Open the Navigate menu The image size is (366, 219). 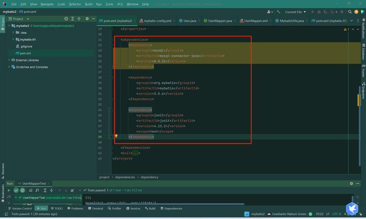pos(47,4)
